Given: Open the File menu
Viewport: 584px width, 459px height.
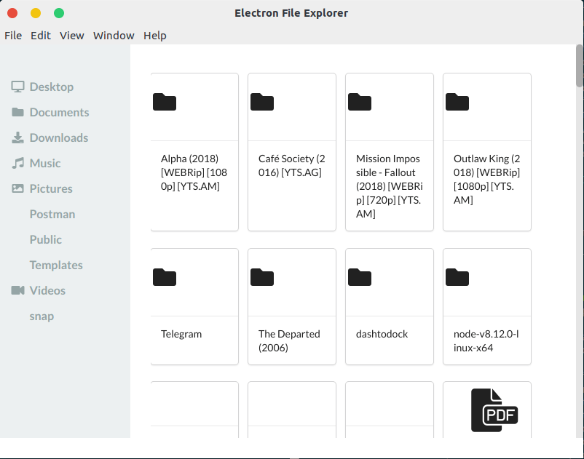Looking at the screenshot, I should pos(13,35).
